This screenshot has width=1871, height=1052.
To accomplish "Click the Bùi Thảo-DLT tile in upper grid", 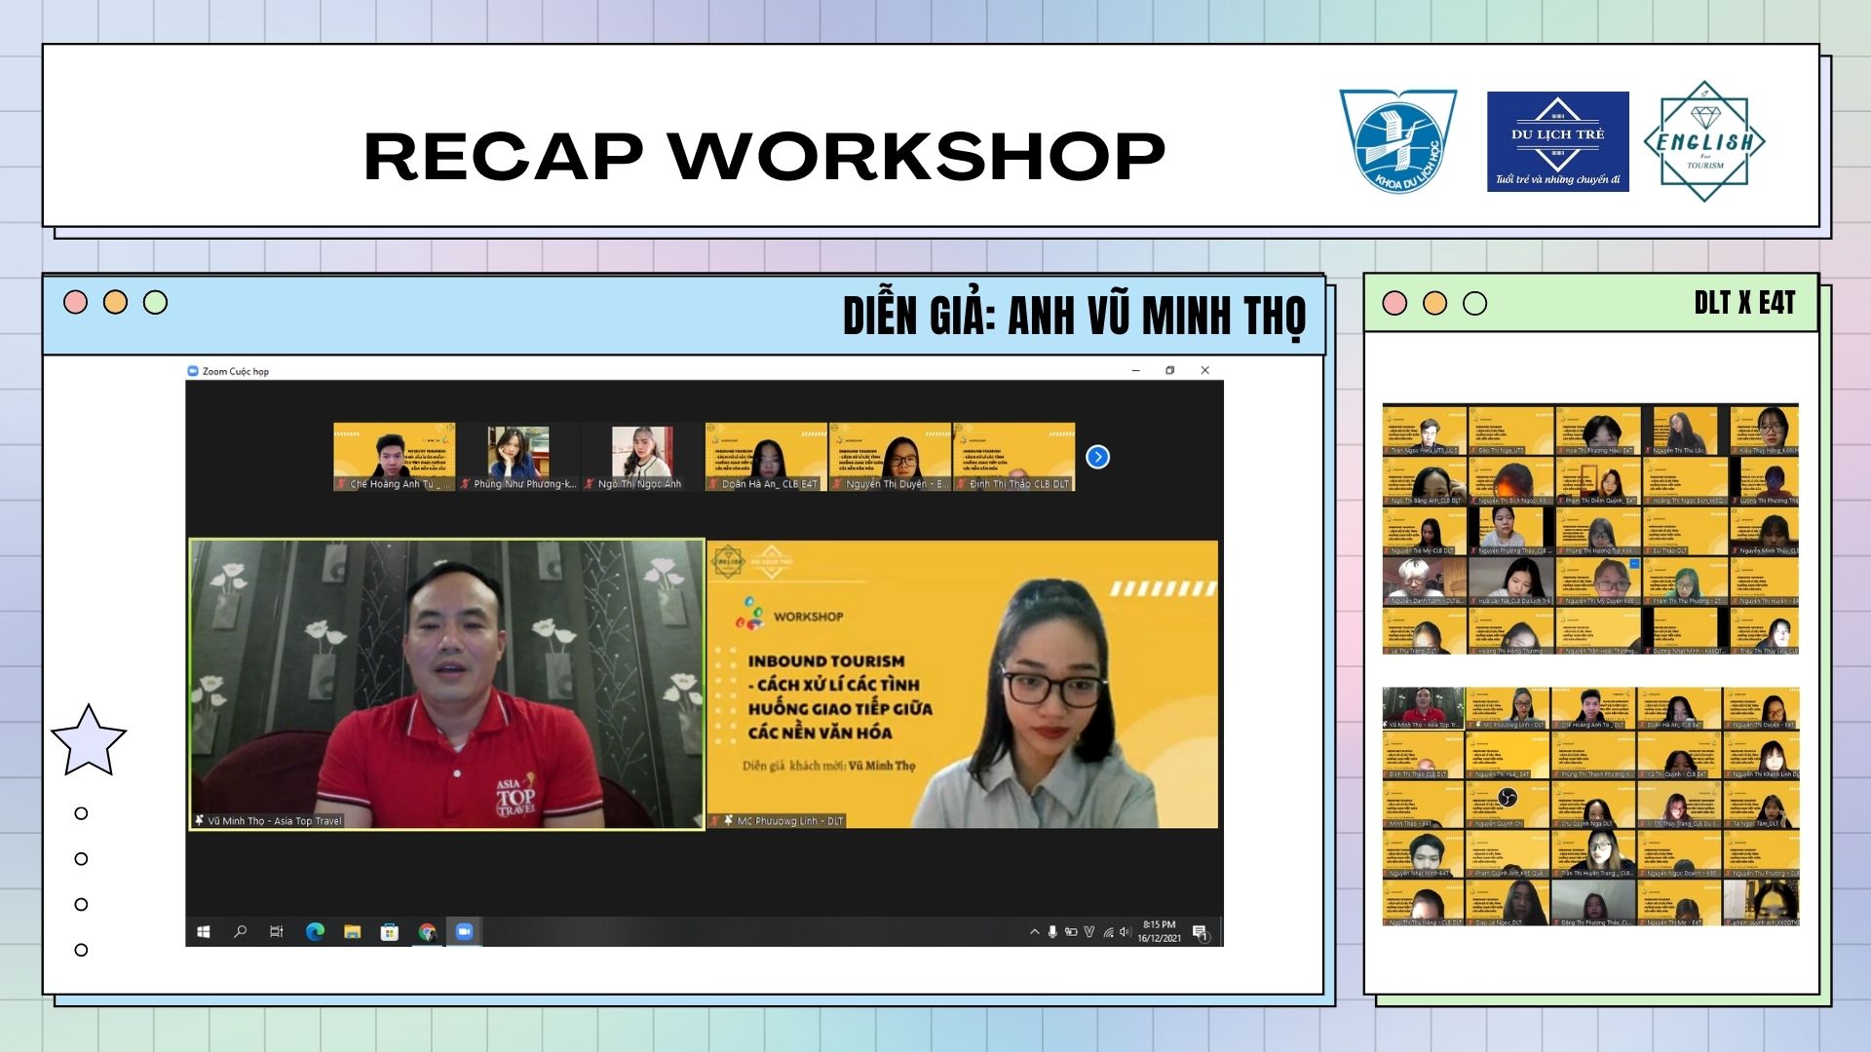I will (x=1686, y=531).
